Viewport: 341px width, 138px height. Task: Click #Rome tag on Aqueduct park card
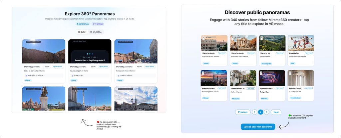point(74,80)
